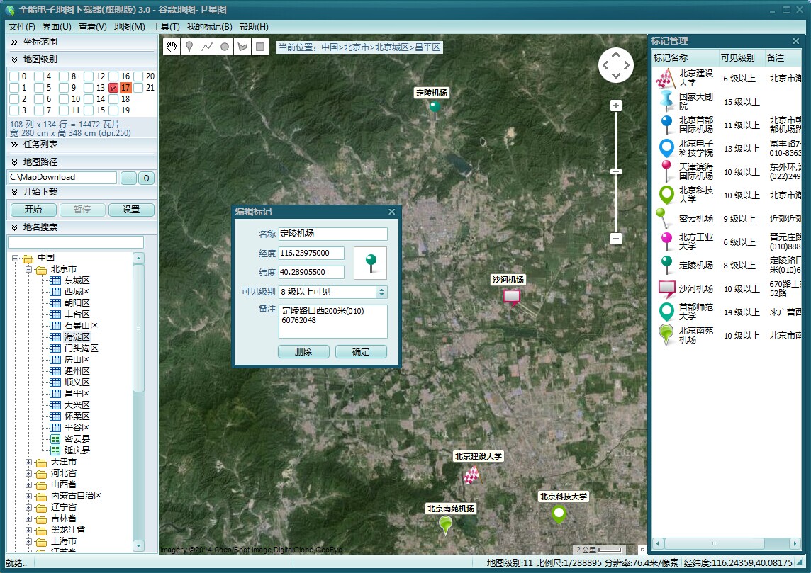The width and height of the screenshot is (811, 573).
Task: Select the add marker pin tool
Action: pos(189,47)
